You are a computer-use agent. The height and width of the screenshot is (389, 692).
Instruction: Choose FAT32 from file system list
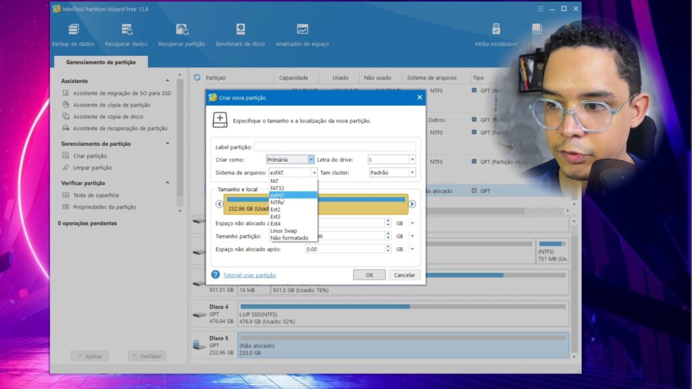(x=293, y=188)
